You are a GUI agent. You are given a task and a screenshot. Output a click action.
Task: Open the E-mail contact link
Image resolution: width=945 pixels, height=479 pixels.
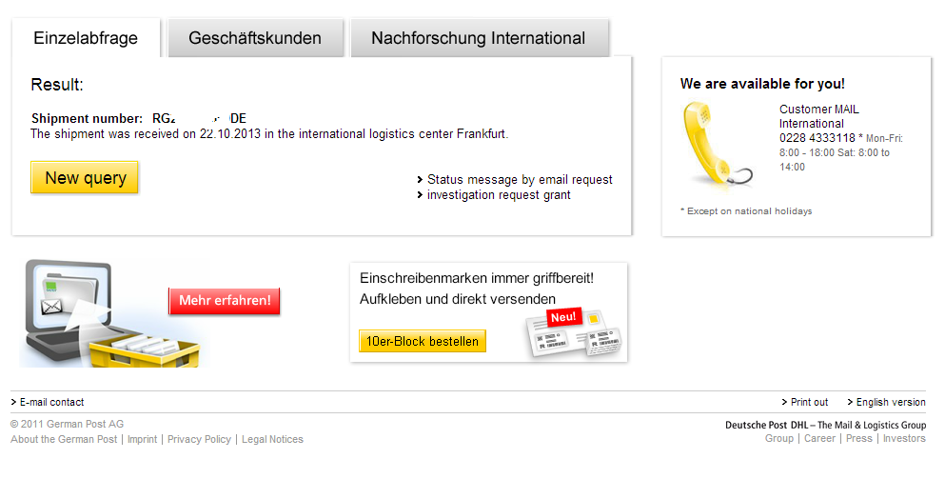pyautogui.click(x=51, y=402)
